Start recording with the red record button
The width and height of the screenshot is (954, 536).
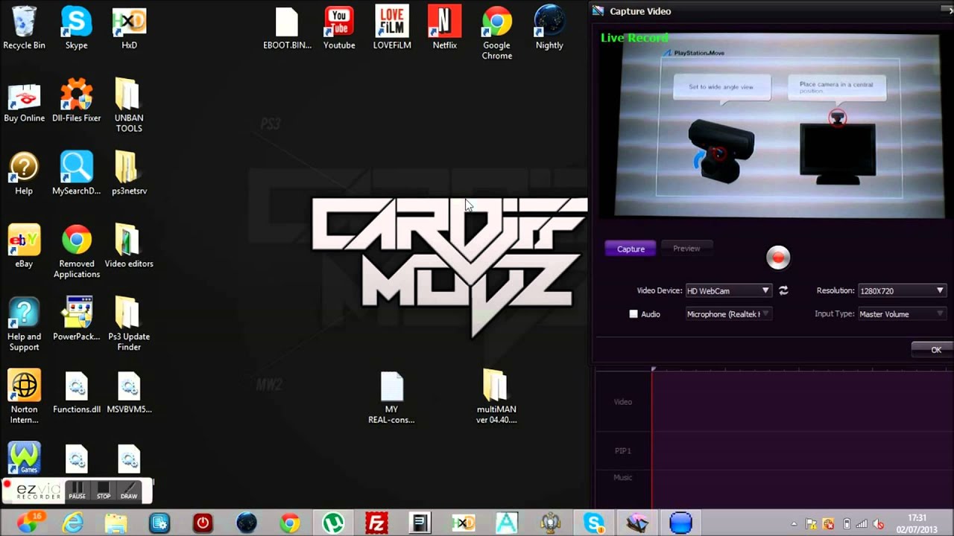click(777, 258)
